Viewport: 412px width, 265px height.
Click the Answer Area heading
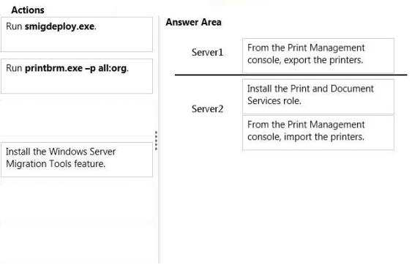point(193,22)
